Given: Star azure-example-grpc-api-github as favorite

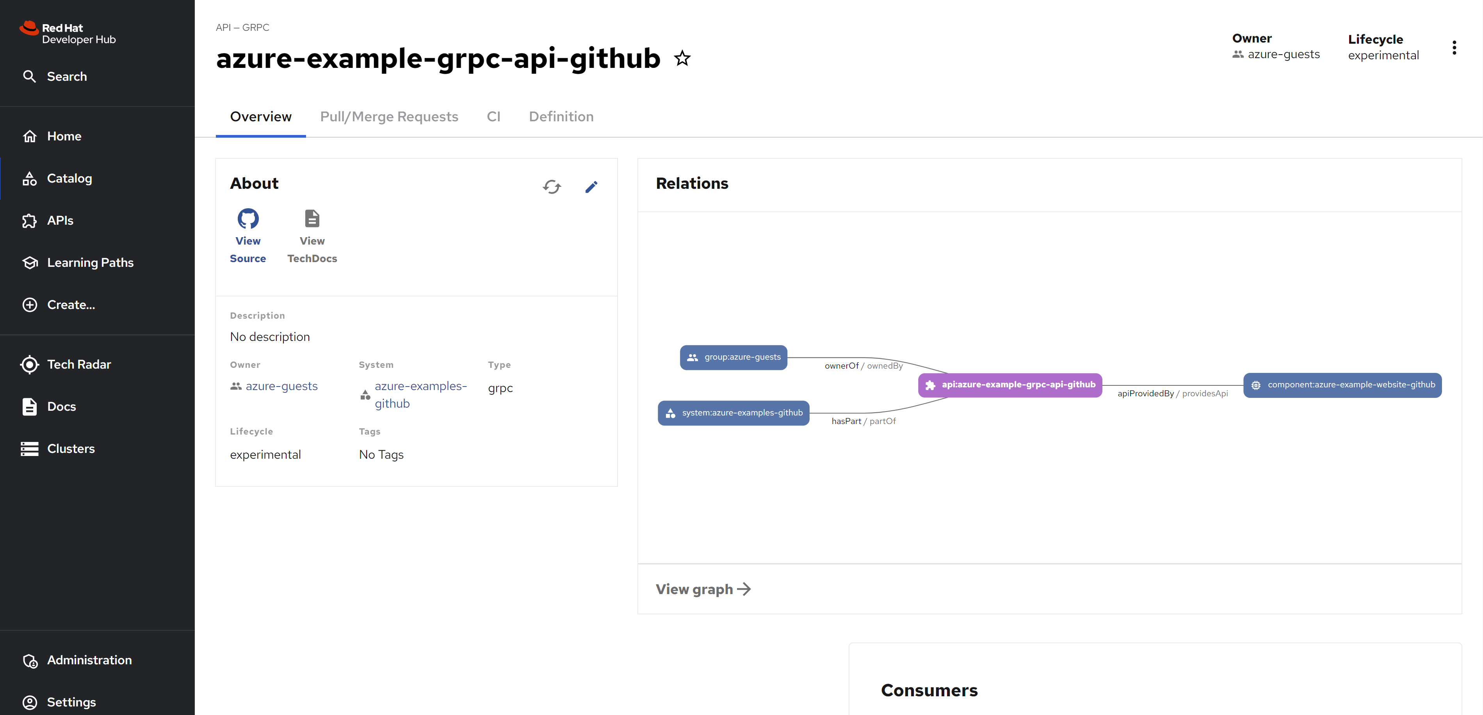Looking at the screenshot, I should pyautogui.click(x=682, y=58).
